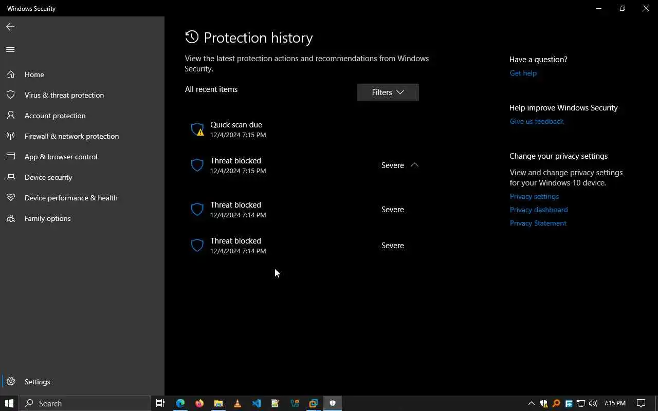Launch VLC media player from taskbar

pos(237,403)
